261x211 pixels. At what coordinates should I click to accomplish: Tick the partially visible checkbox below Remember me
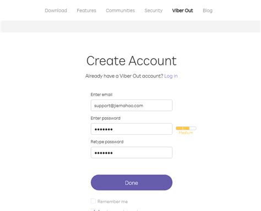(x=93, y=210)
